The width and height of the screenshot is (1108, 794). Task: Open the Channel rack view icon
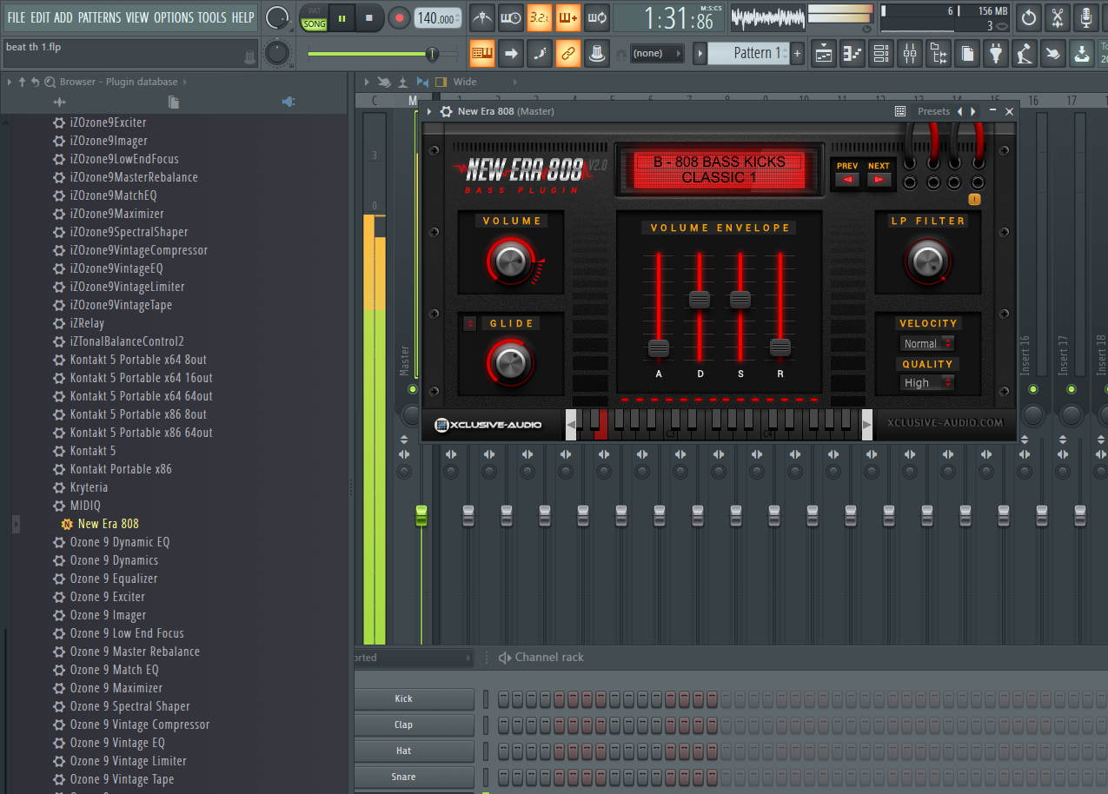[x=881, y=54]
